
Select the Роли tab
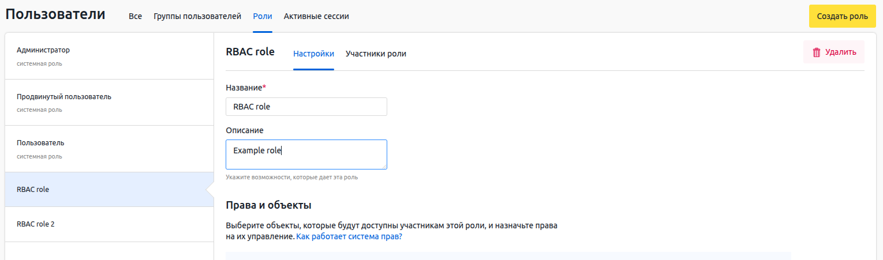263,16
